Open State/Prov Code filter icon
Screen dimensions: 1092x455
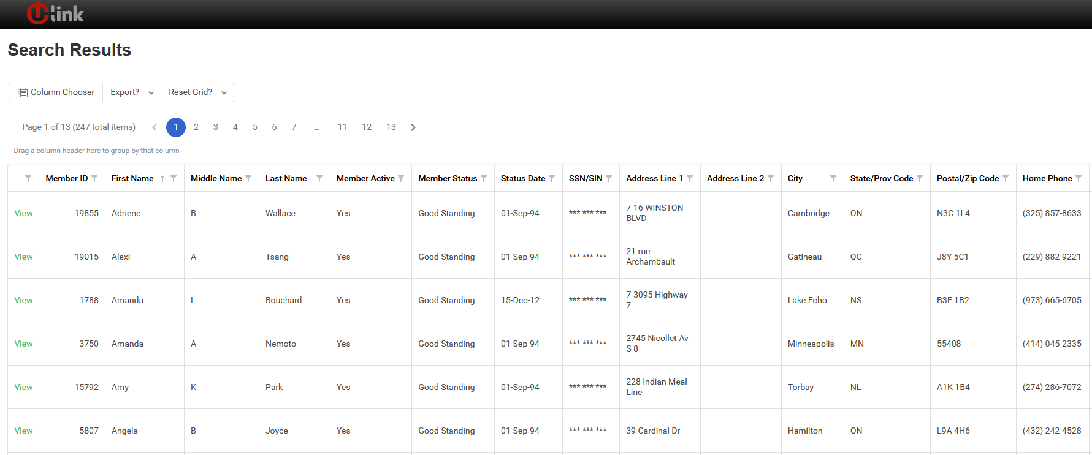920,178
